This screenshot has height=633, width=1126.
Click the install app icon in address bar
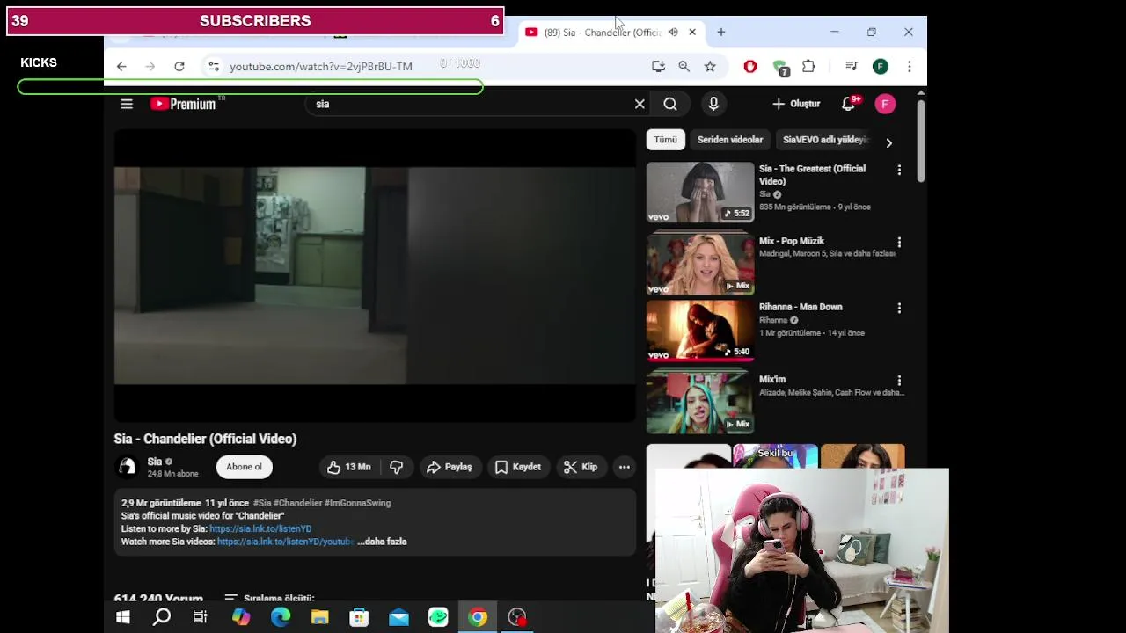click(x=658, y=66)
